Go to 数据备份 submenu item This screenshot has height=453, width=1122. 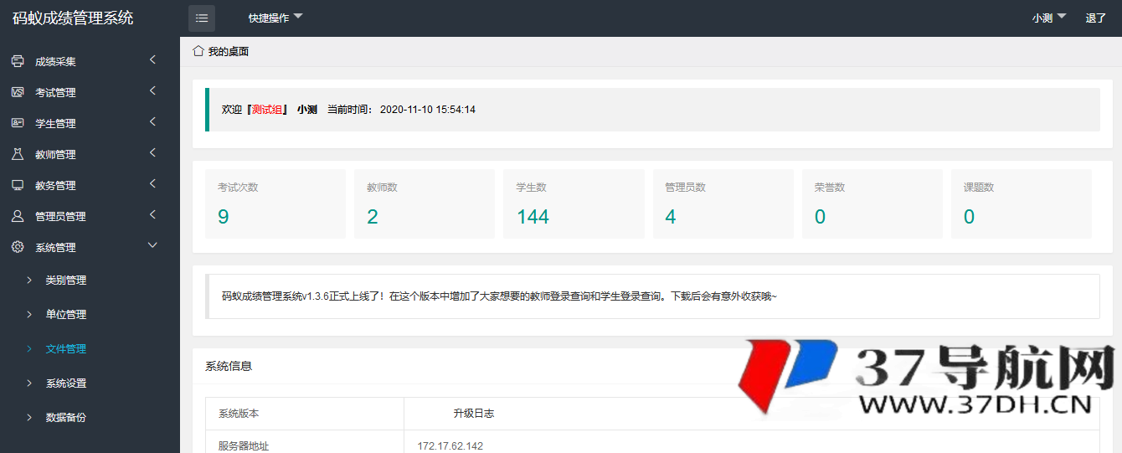(66, 418)
